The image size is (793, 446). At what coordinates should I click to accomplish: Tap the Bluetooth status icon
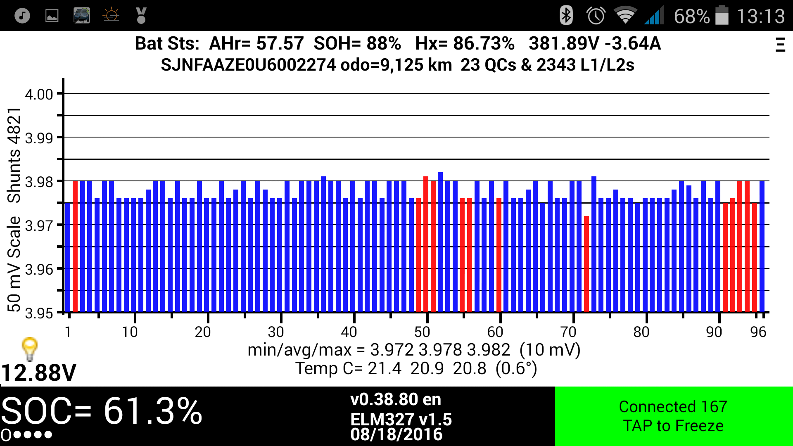tap(566, 16)
